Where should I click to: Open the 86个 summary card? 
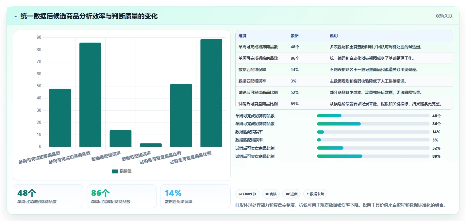pyautogui.click(x=122, y=196)
